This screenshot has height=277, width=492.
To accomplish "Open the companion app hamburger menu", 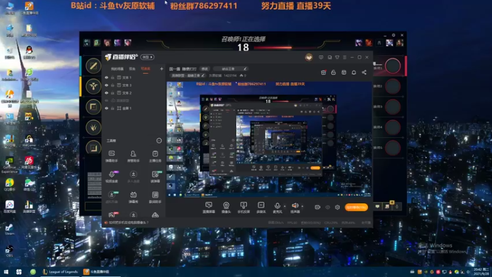I will (x=344, y=57).
